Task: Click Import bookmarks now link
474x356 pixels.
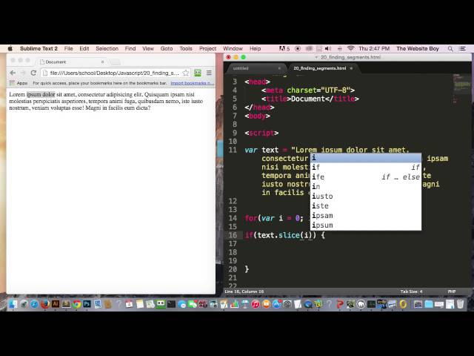Action: [193, 83]
